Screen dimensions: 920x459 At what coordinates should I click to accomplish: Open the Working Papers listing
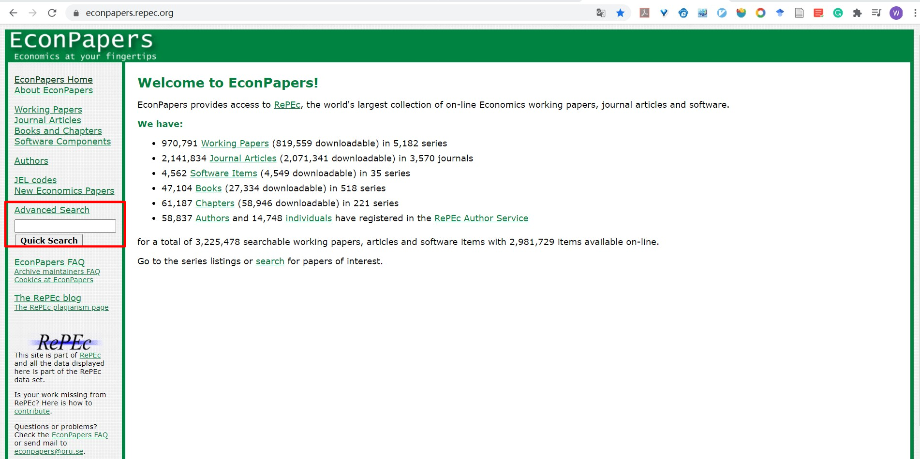(48, 109)
